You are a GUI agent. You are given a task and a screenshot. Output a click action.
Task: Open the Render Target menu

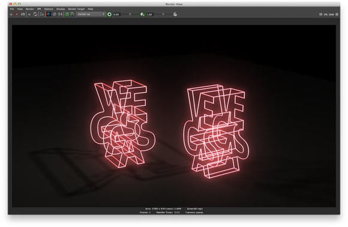click(x=76, y=9)
